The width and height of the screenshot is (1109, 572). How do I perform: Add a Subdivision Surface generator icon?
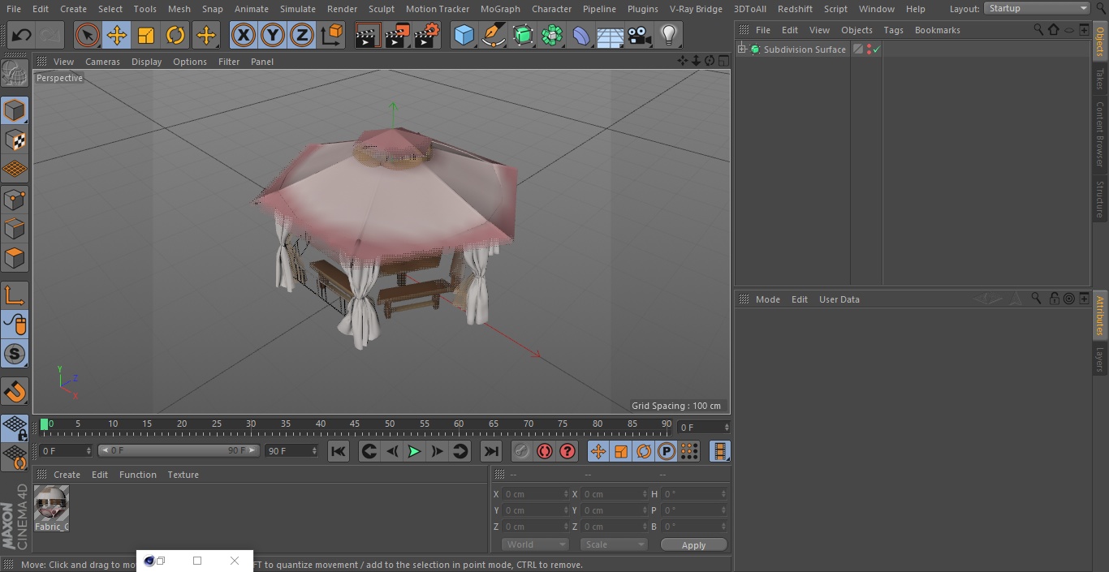(x=523, y=35)
